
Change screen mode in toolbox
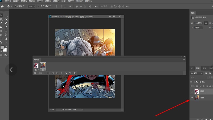[6, 55]
